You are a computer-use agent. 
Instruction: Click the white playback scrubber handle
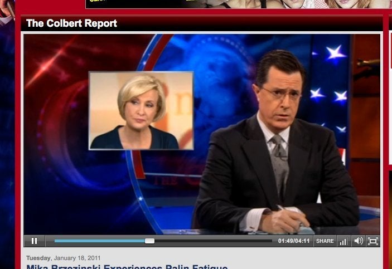pyautogui.click(x=149, y=241)
